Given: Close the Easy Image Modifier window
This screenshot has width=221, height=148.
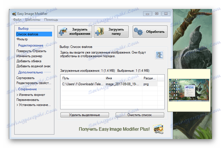Looking at the screenshot, I should pyautogui.click(x=166, y=14).
